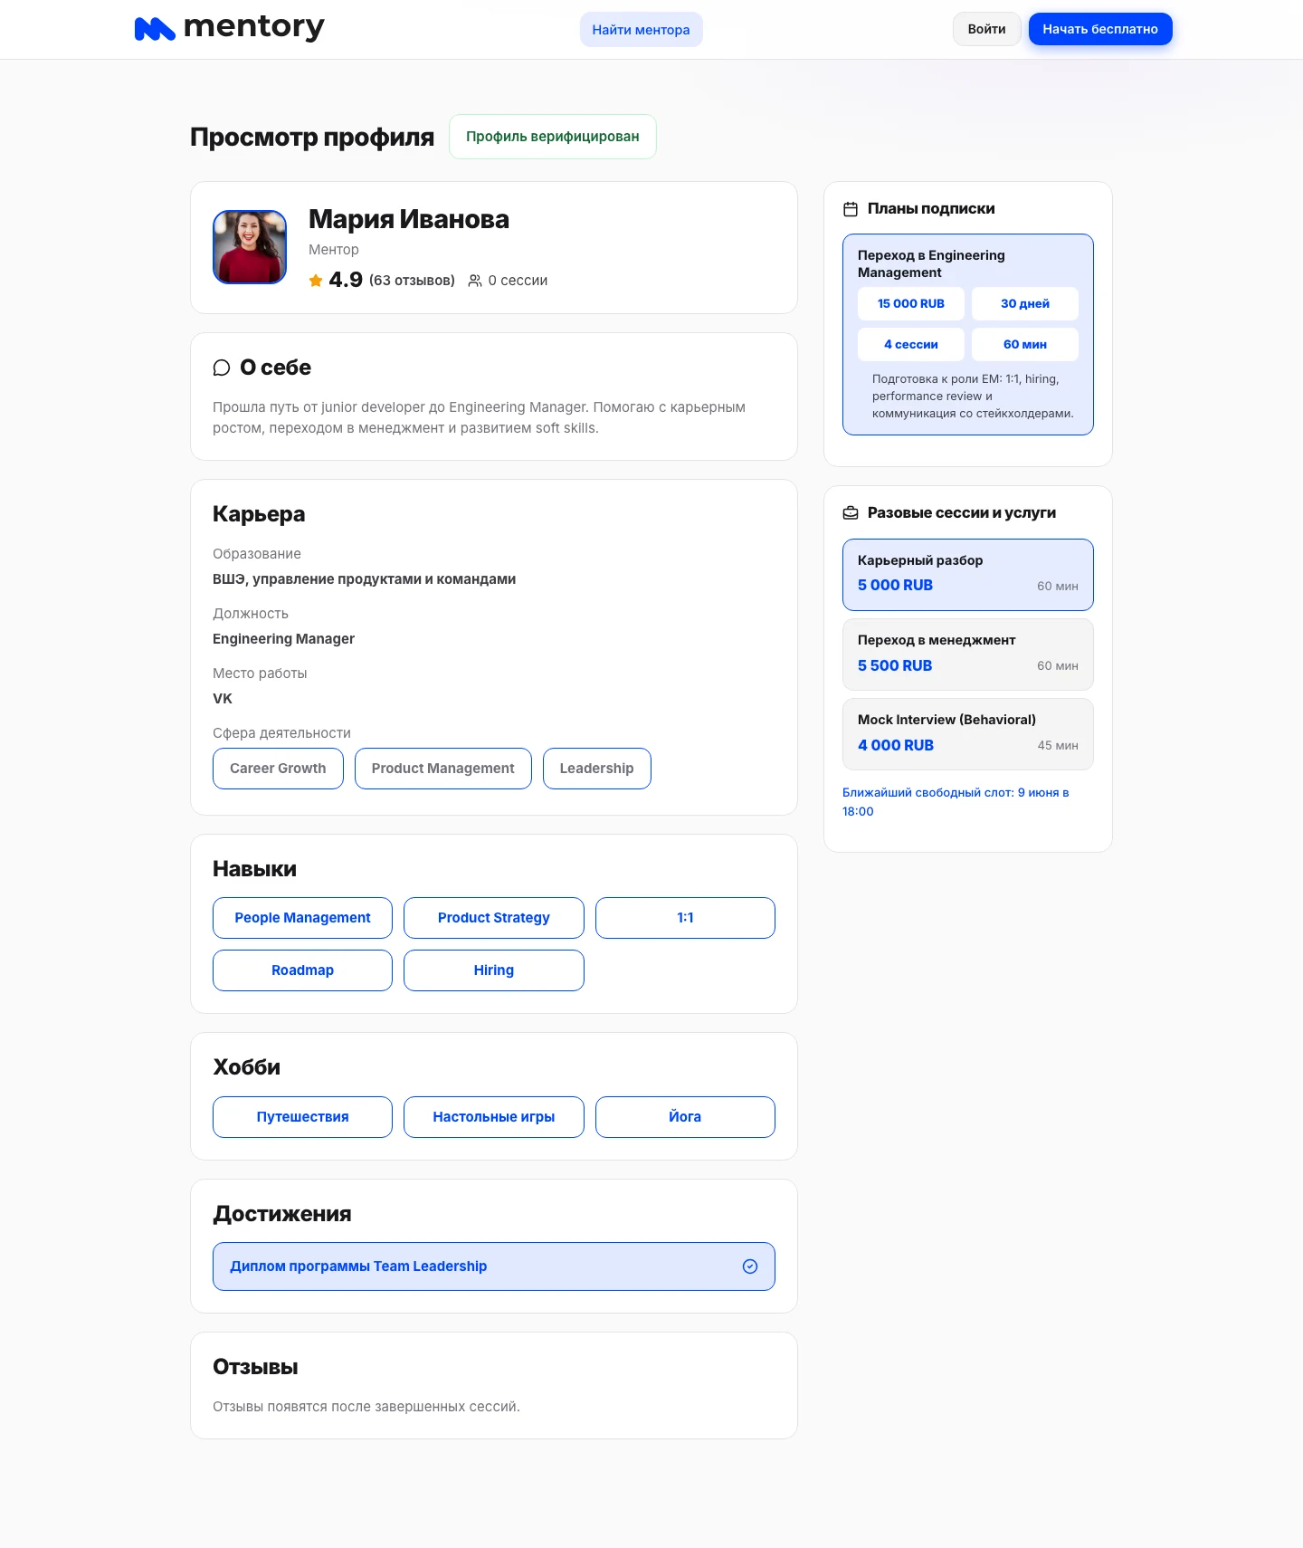Click the speech bubble icon beside О себе

[x=222, y=368]
